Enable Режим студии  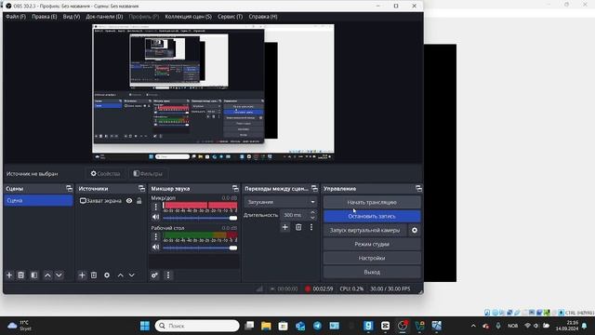372,244
